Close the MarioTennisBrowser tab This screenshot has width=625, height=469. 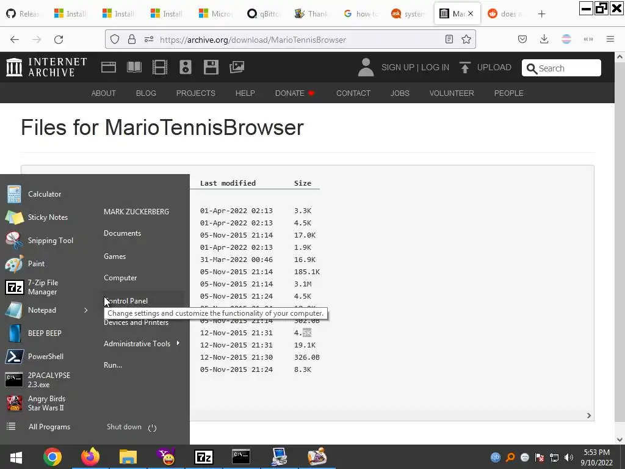(471, 13)
